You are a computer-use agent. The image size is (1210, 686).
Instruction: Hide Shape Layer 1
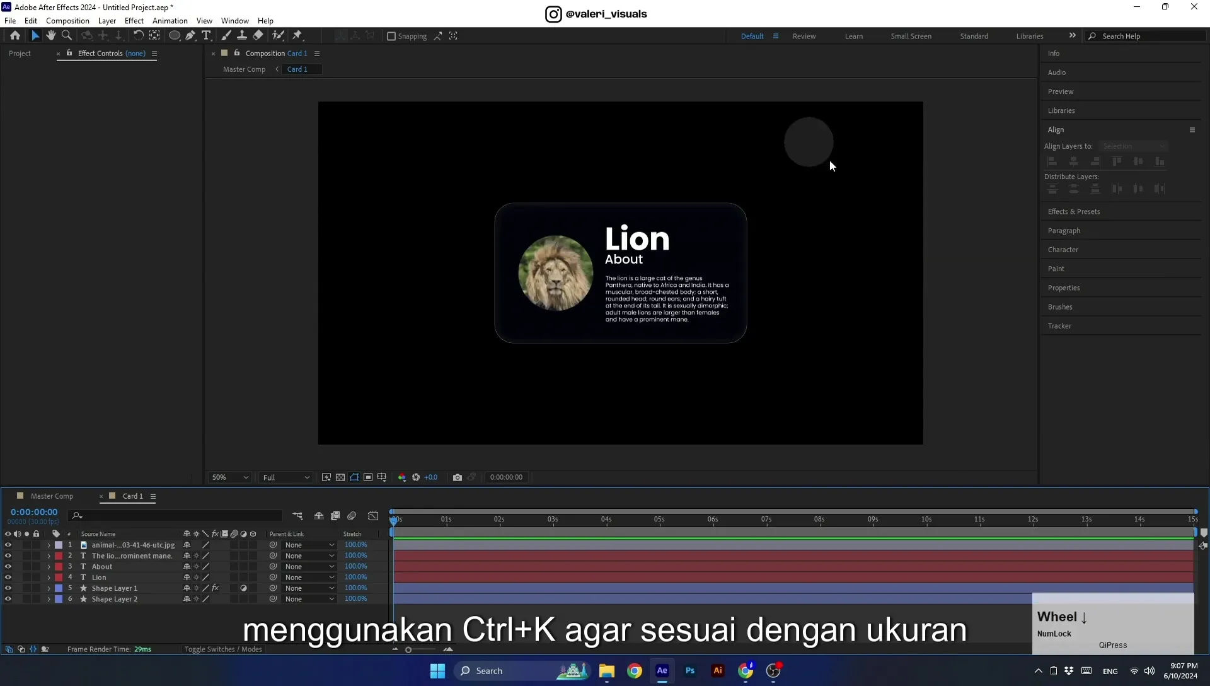(x=8, y=588)
